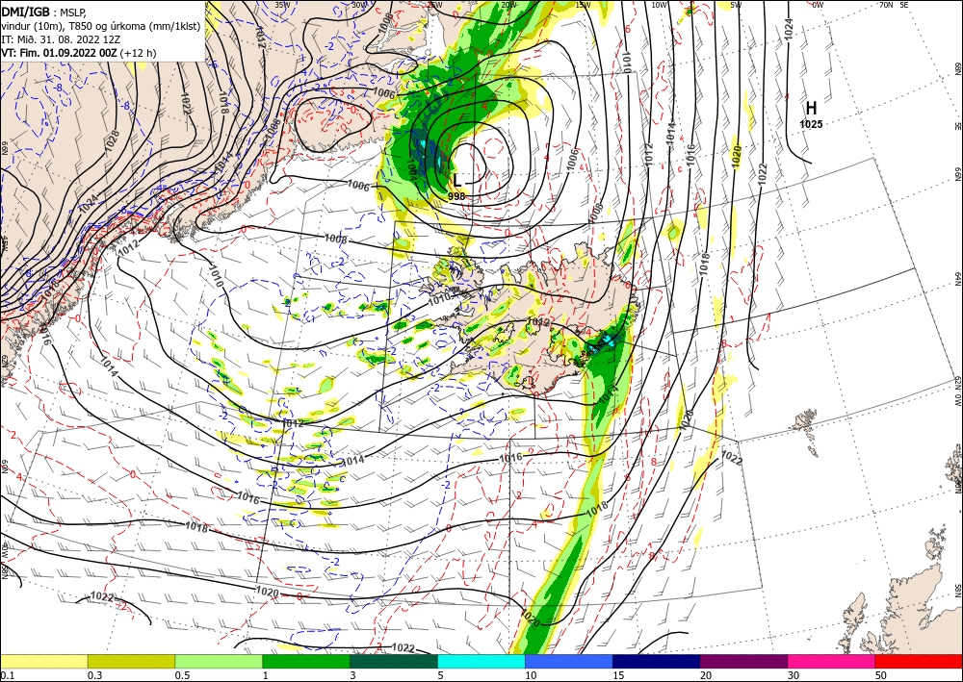Click the '35W' longitude label at top
This screenshot has width=963, height=682.
tap(282, 5)
